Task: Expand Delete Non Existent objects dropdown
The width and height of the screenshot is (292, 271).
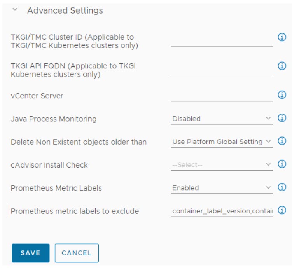Action: (x=222, y=142)
